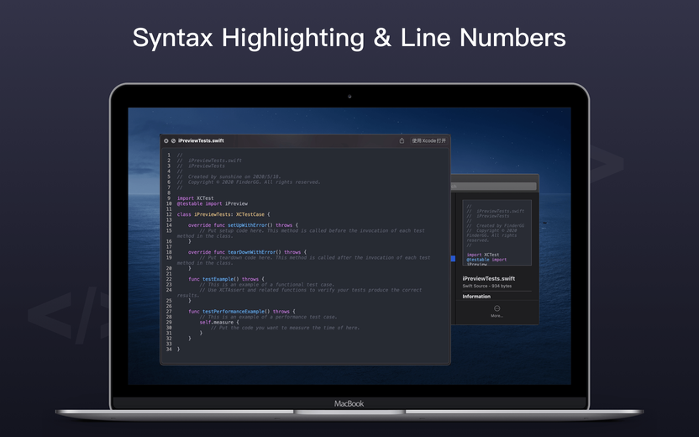Click the testPerformanceExample function line
Image resolution: width=699 pixels, height=437 pixels.
tap(242, 312)
